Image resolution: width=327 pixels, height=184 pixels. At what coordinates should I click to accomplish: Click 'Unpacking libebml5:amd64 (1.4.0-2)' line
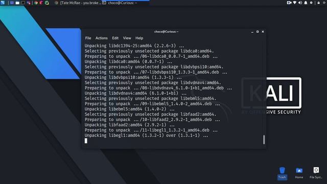point(129,109)
